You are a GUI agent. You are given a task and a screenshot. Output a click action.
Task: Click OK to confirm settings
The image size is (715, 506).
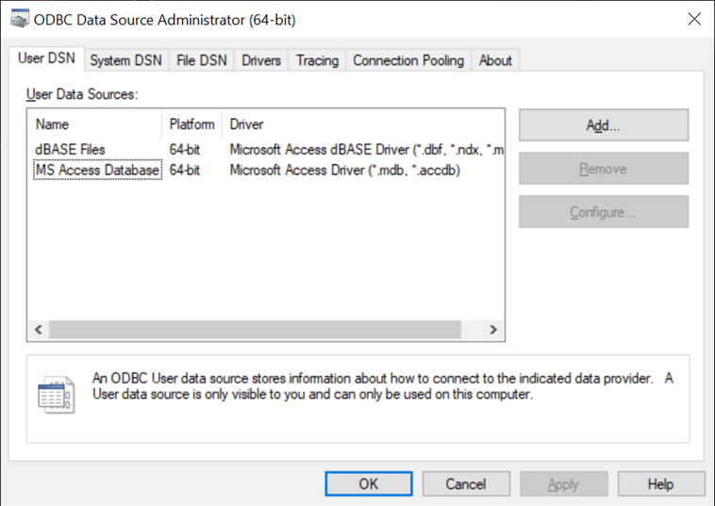click(x=368, y=483)
